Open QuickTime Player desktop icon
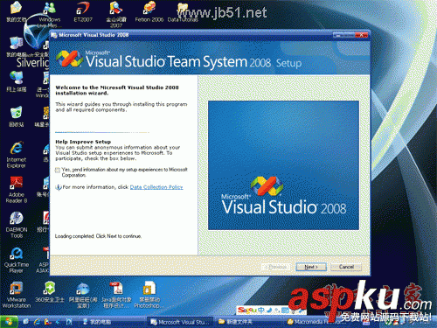Image resolution: width=437 pixels, height=328 pixels. pos(17,260)
